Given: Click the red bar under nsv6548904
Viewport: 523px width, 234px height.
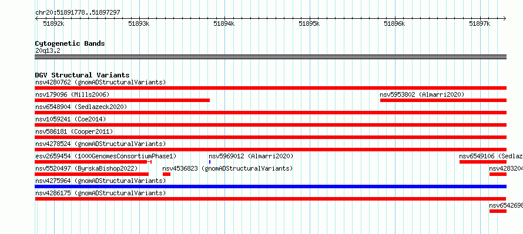Looking at the screenshot, I should pyautogui.click(x=270, y=113).
